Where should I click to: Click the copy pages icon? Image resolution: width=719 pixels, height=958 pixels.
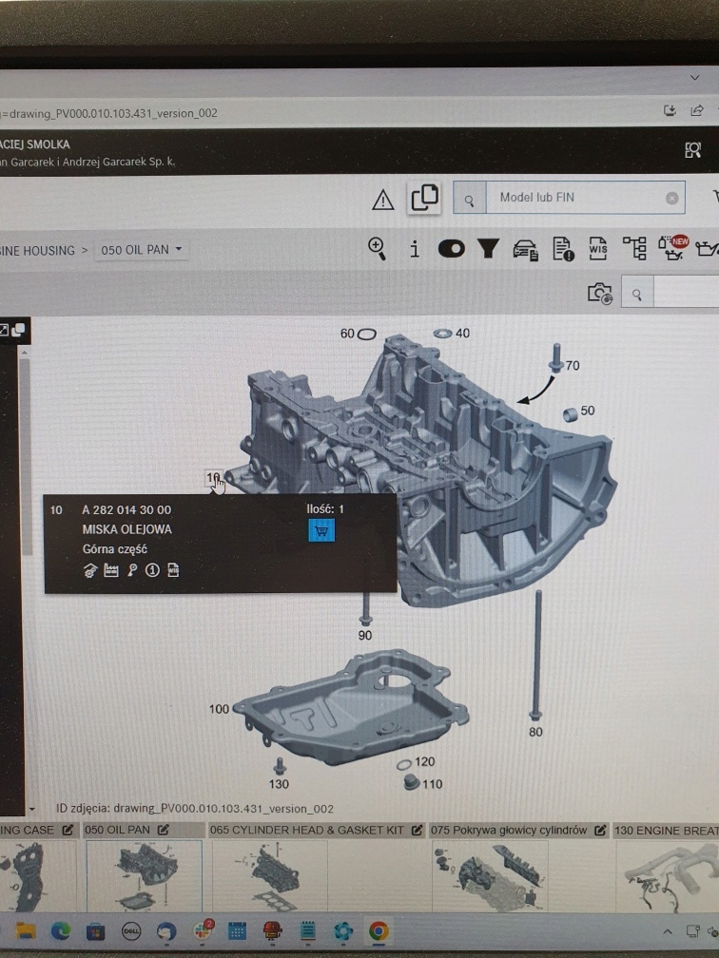424,198
